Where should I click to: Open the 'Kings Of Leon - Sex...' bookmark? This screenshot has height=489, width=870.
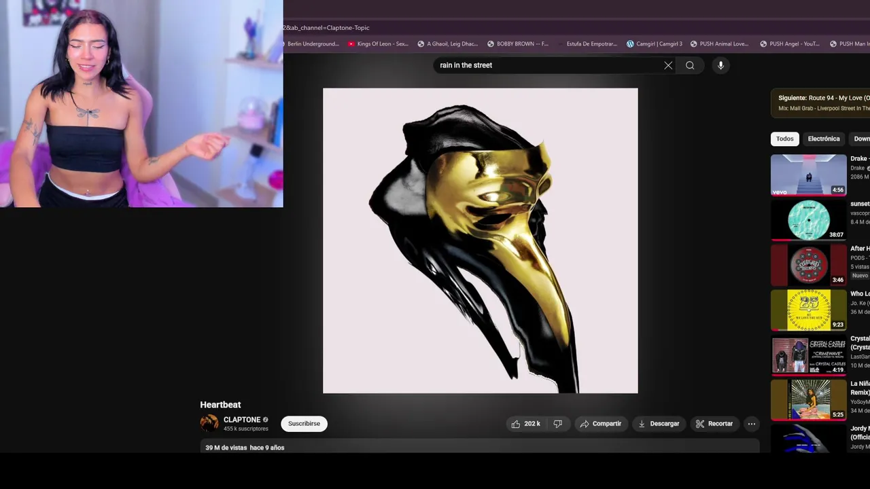tap(378, 43)
